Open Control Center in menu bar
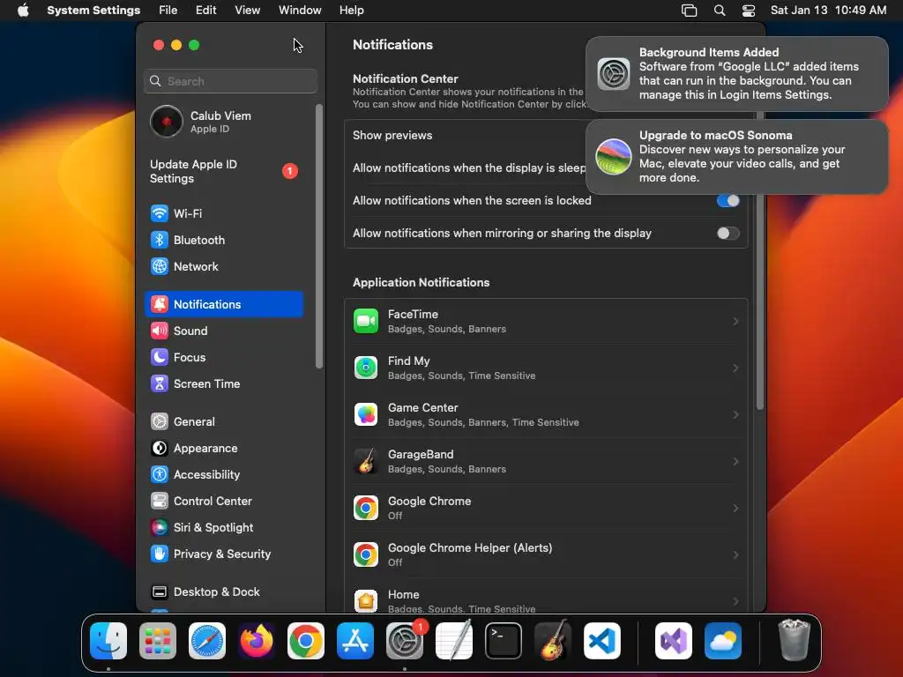Image resolution: width=903 pixels, height=677 pixels. (x=748, y=11)
